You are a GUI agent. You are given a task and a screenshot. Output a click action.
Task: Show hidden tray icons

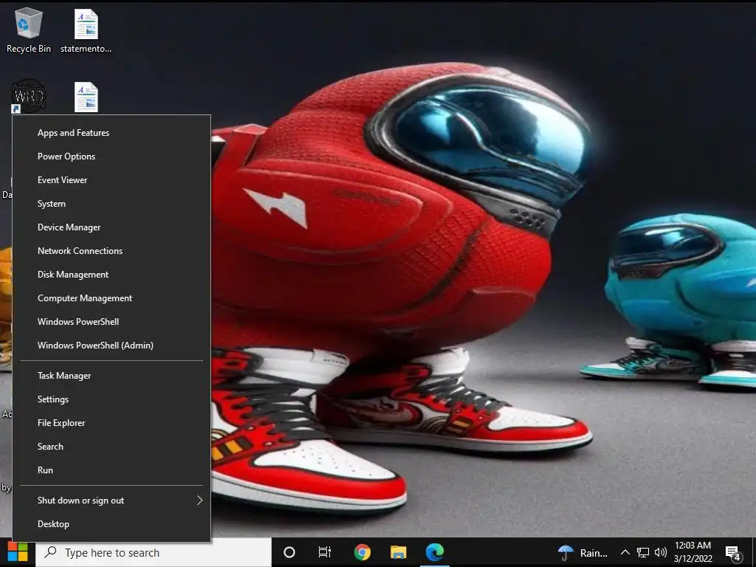[x=625, y=552]
